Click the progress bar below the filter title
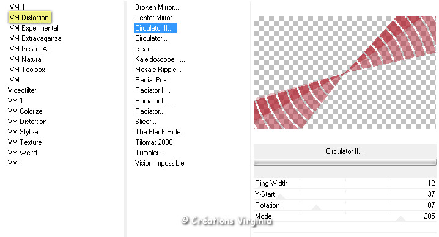Image resolution: width=439 pixels, height=237 pixels. click(x=345, y=162)
